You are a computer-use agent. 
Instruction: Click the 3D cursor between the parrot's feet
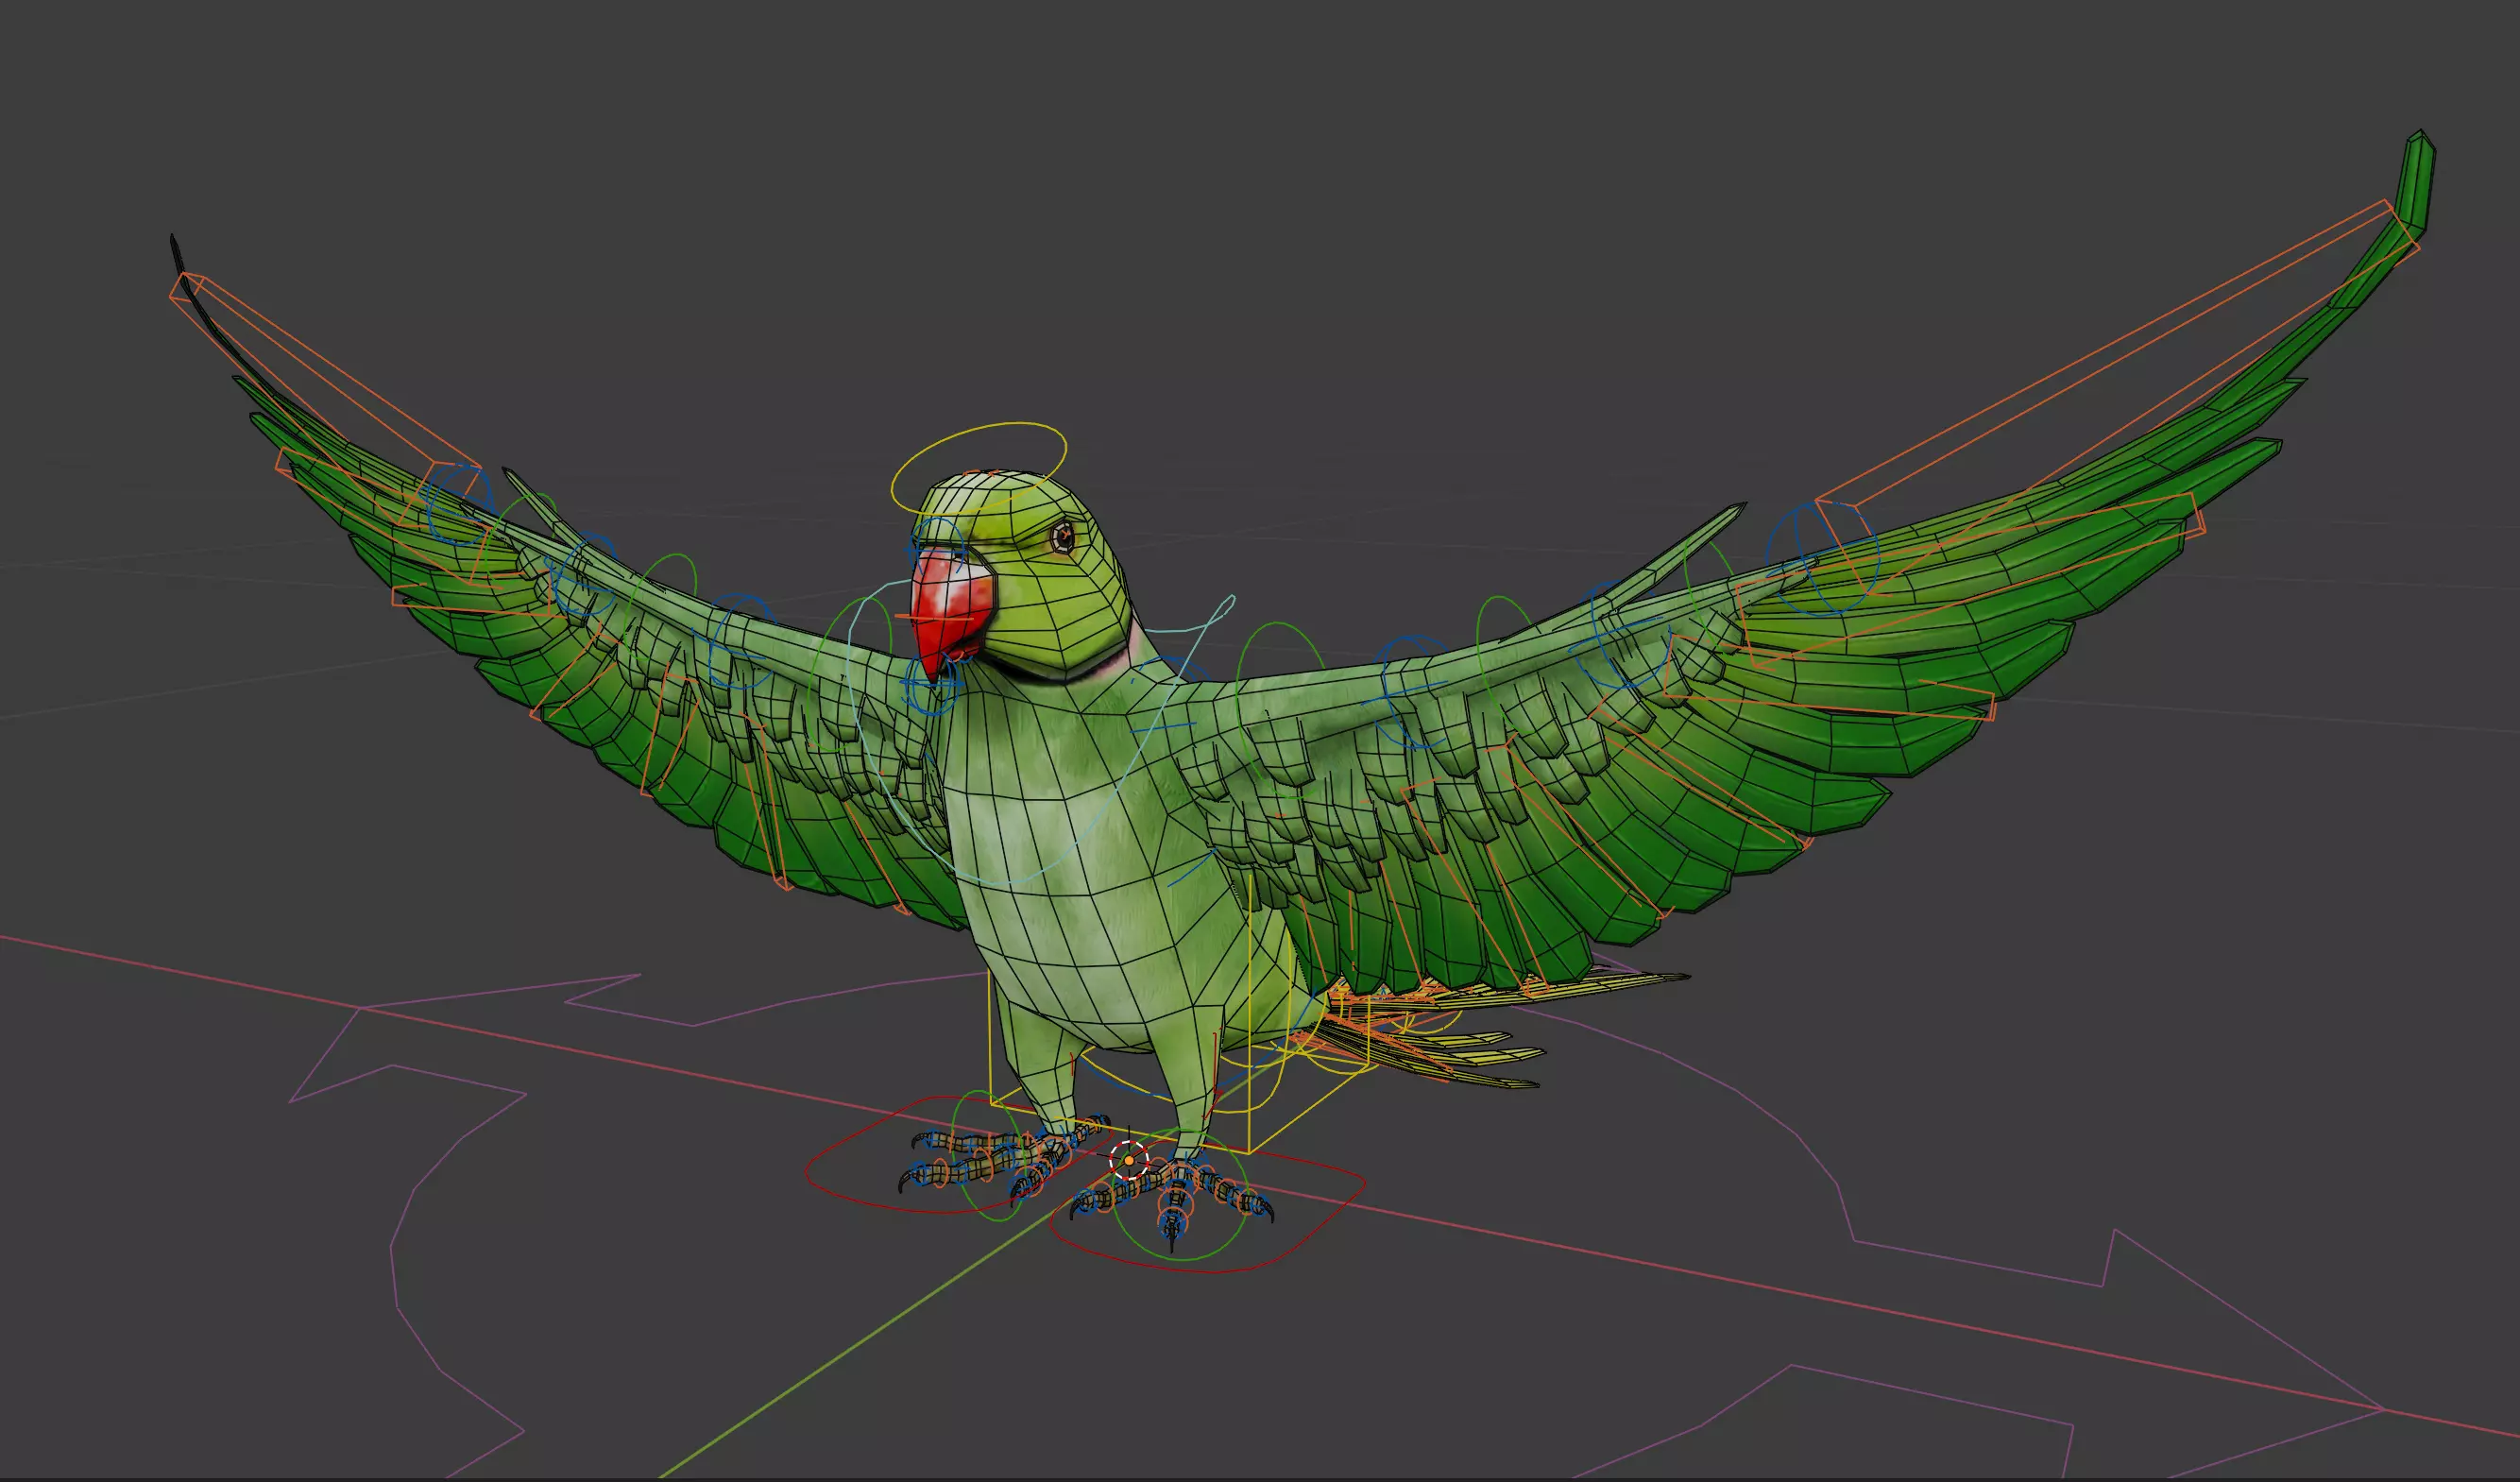click(1129, 1160)
